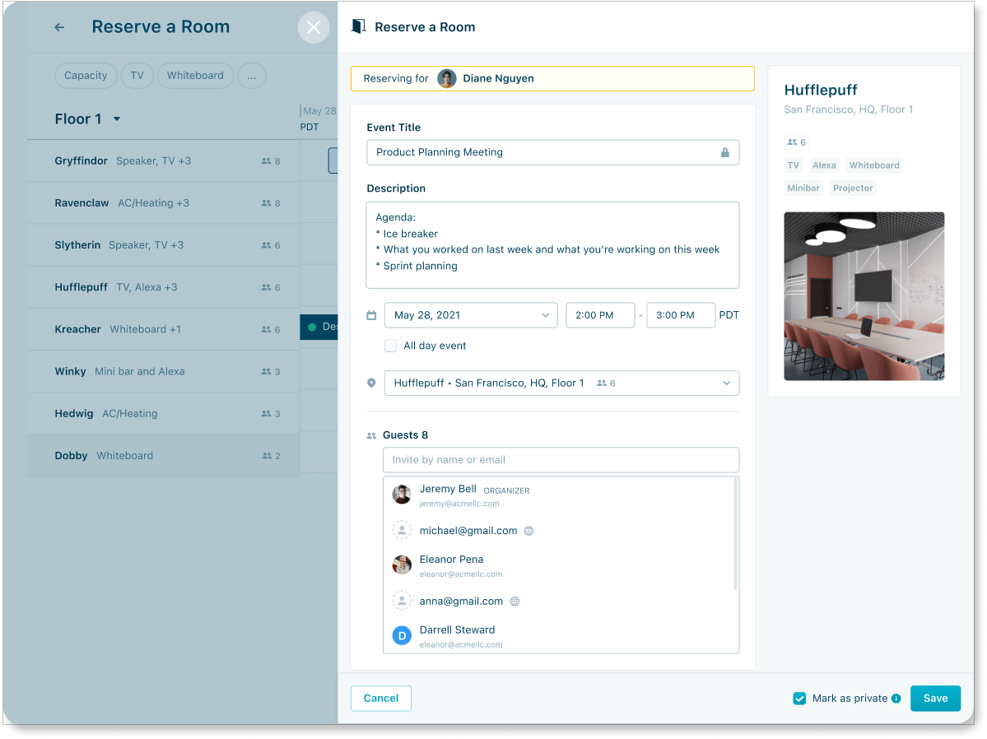Click the globe icon beside michael@gmail.com
The width and height of the screenshot is (987, 739).
pyautogui.click(x=528, y=531)
